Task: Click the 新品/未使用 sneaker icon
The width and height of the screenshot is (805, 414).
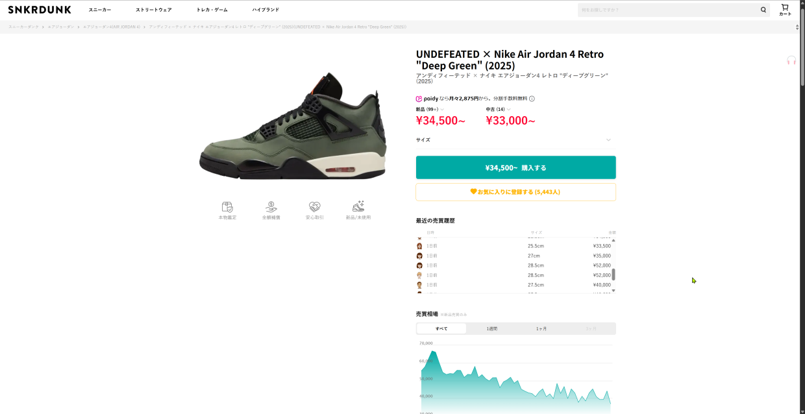Action: coord(358,207)
